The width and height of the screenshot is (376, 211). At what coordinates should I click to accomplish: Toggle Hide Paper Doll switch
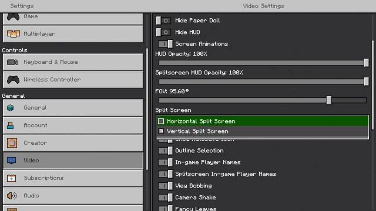[x=163, y=21]
